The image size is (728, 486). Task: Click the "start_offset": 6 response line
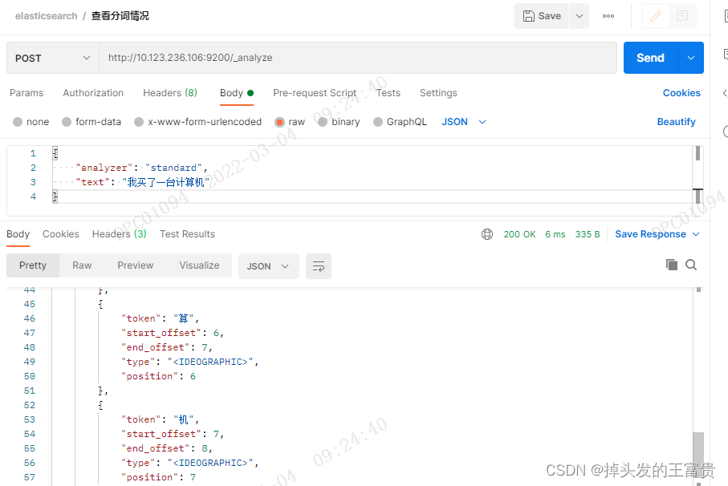point(173,333)
